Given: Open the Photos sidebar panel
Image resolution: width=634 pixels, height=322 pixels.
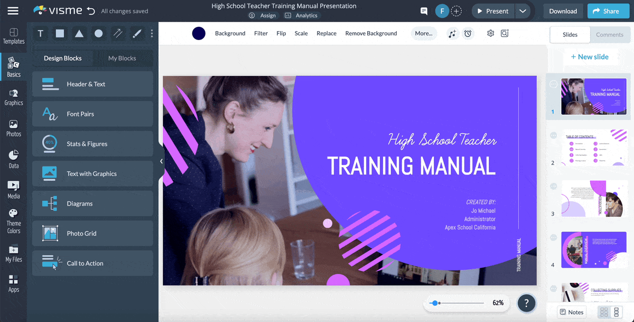Looking at the screenshot, I should (14, 128).
